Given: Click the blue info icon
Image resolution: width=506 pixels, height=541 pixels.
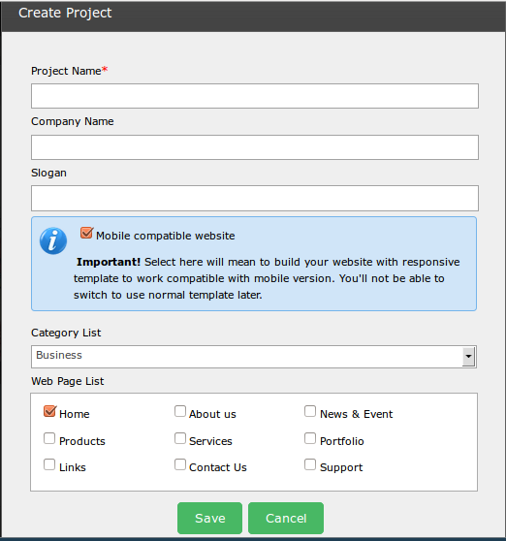Looking at the screenshot, I should [53, 240].
